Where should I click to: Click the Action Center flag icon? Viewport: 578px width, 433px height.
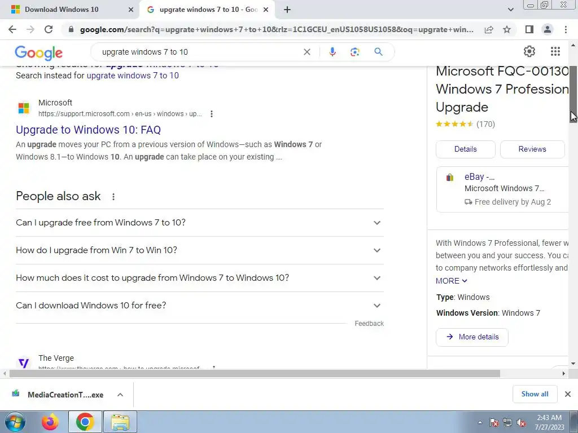click(x=493, y=422)
